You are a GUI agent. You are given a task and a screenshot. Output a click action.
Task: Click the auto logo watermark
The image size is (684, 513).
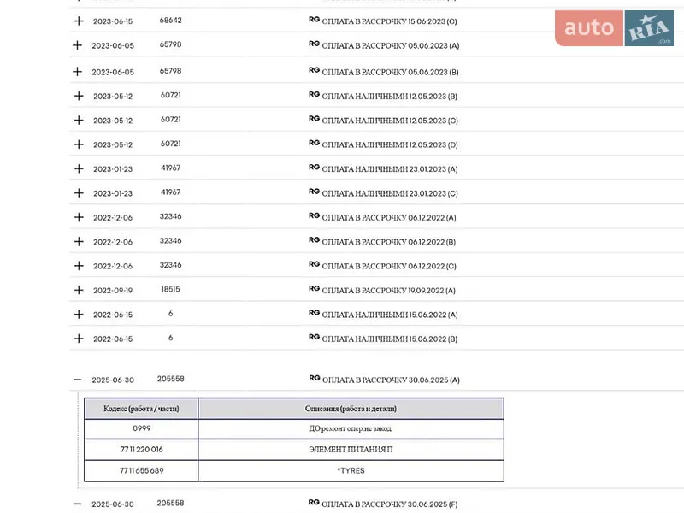(x=589, y=28)
